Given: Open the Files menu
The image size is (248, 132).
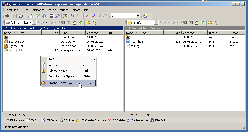Looking at the screenshot, I should pos(26,10).
